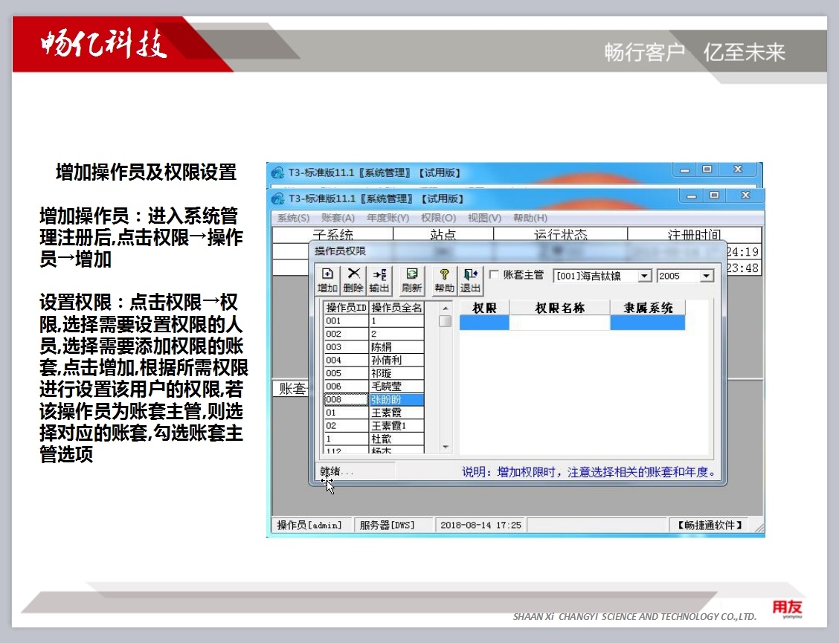Open the 账套(A) menu
Screen dimensions: 839x643
click(338, 218)
